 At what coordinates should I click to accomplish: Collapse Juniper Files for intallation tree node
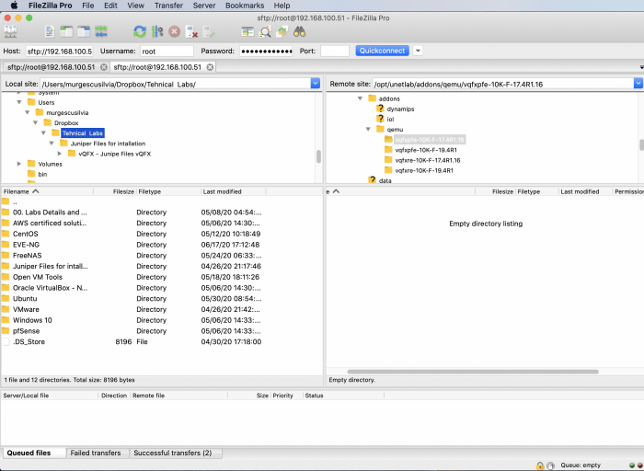click(x=52, y=144)
